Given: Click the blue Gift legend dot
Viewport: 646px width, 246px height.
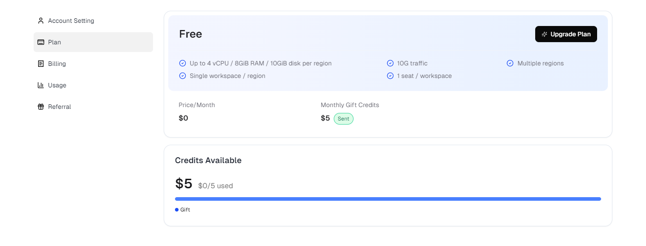Looking at the screenshot, I should [177, 210].
